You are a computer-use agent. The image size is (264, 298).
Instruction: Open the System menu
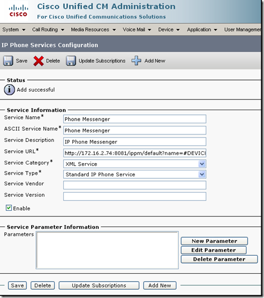click(x=14, y=30)
